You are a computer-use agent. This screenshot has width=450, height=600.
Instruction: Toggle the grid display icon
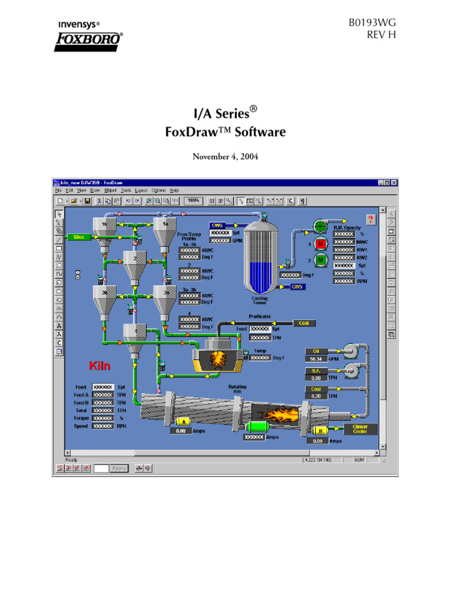tap(211, 200)
